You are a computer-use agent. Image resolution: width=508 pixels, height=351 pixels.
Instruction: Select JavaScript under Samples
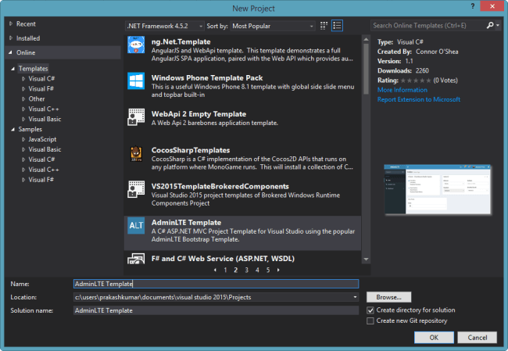[42, 139]
